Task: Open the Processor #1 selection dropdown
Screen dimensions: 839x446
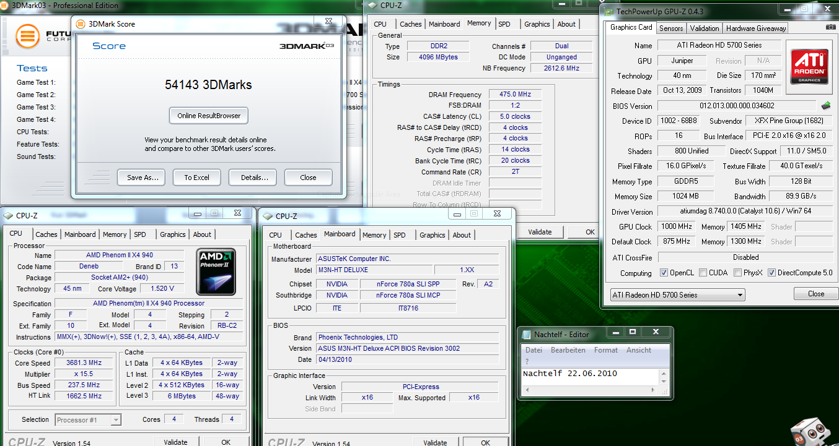Action: tap(88, 419)
